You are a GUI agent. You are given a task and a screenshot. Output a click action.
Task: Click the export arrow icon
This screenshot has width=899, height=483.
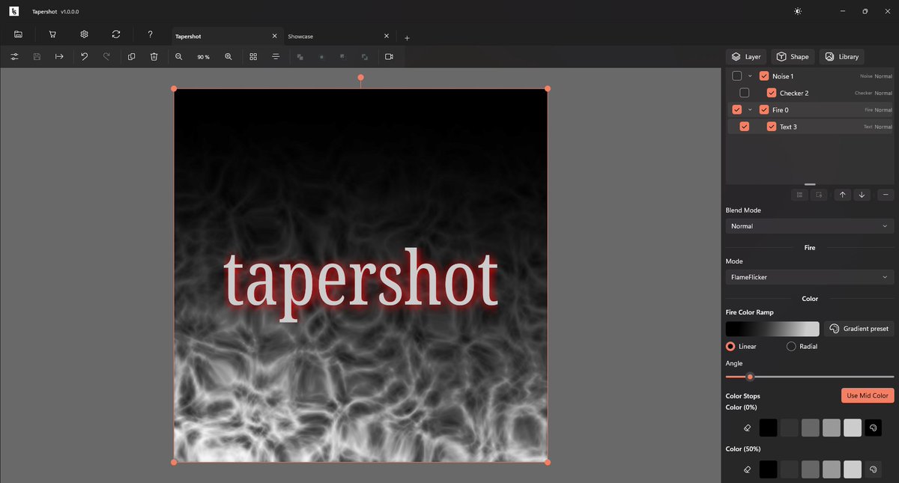pyautogui.click(x=59, y=57)
